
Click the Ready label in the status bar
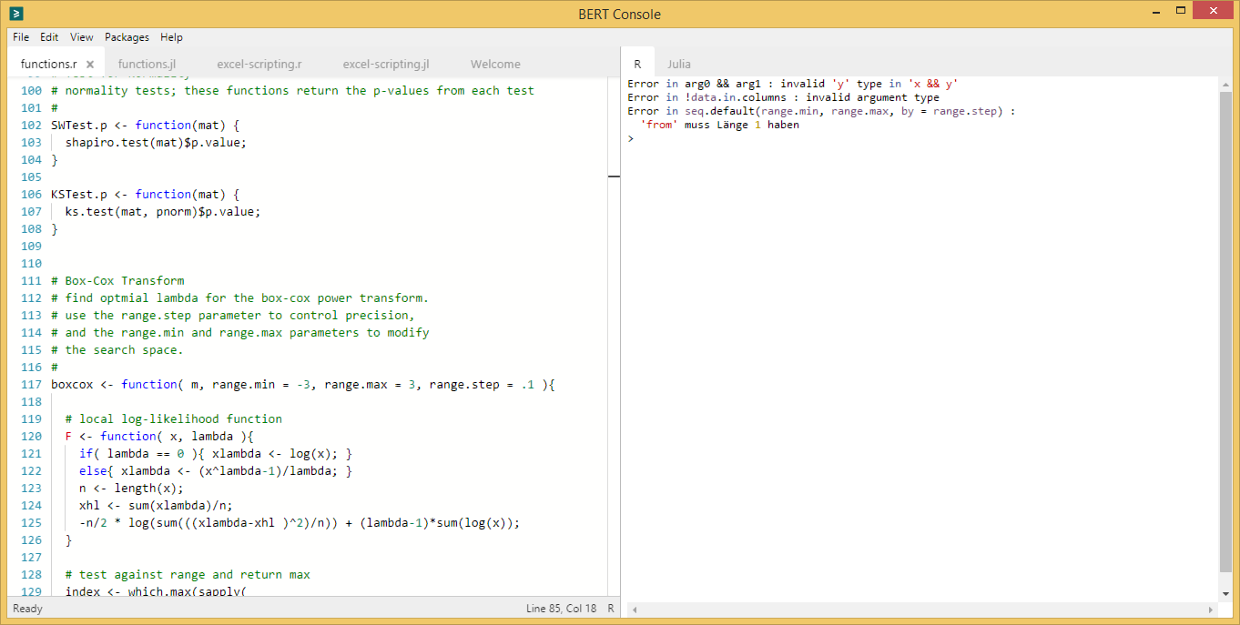pos(27,608)
